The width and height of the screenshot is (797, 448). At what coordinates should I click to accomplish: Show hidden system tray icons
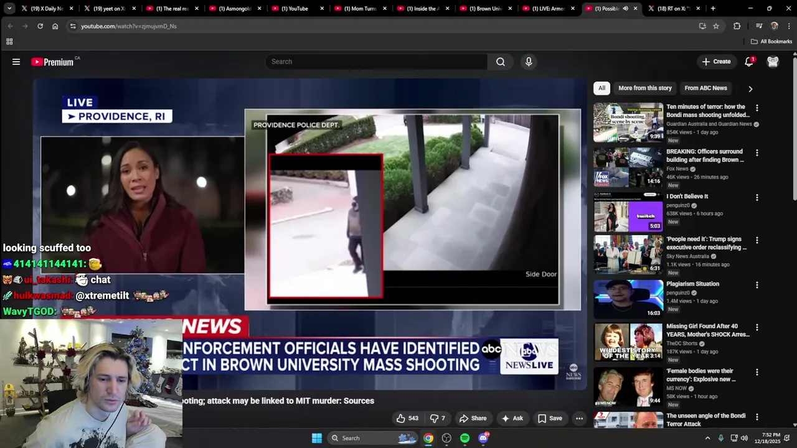point(707,438)
